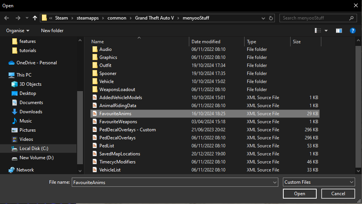The width and height of the screenshot is (362, 204).
Task: Click the Open button
Action: click(x=299, y=194)
